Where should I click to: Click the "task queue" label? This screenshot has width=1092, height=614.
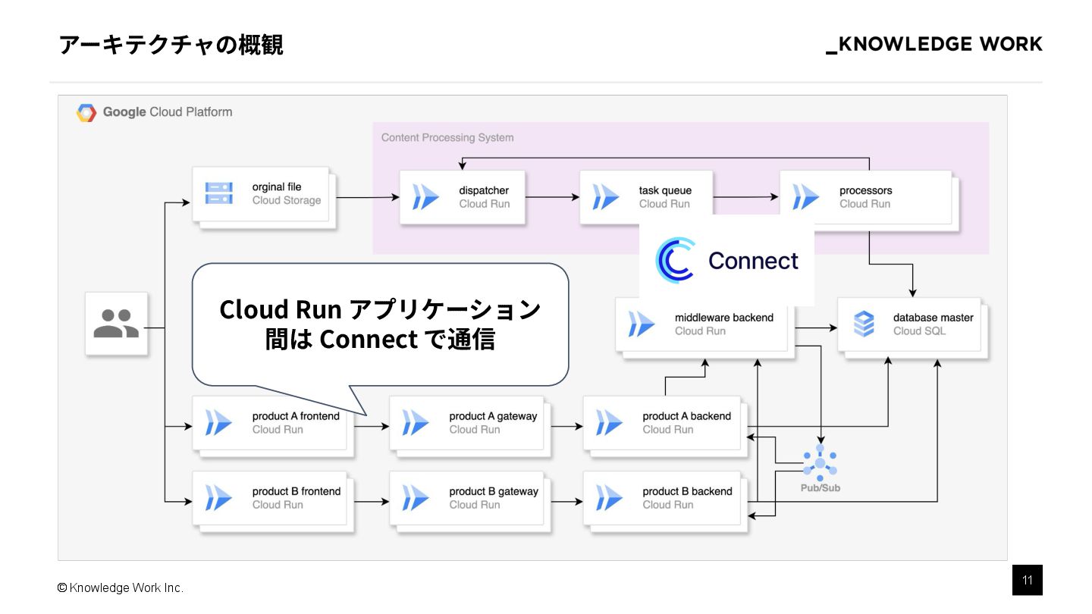click(665, 190)
